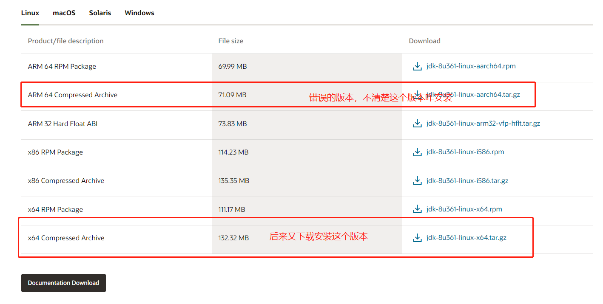Viewport: 603px width, 304px height.
Task: Open the jdk-8u361-linux-arm32-vfp-hflt.tar.gz link
Action: (484, 123)
